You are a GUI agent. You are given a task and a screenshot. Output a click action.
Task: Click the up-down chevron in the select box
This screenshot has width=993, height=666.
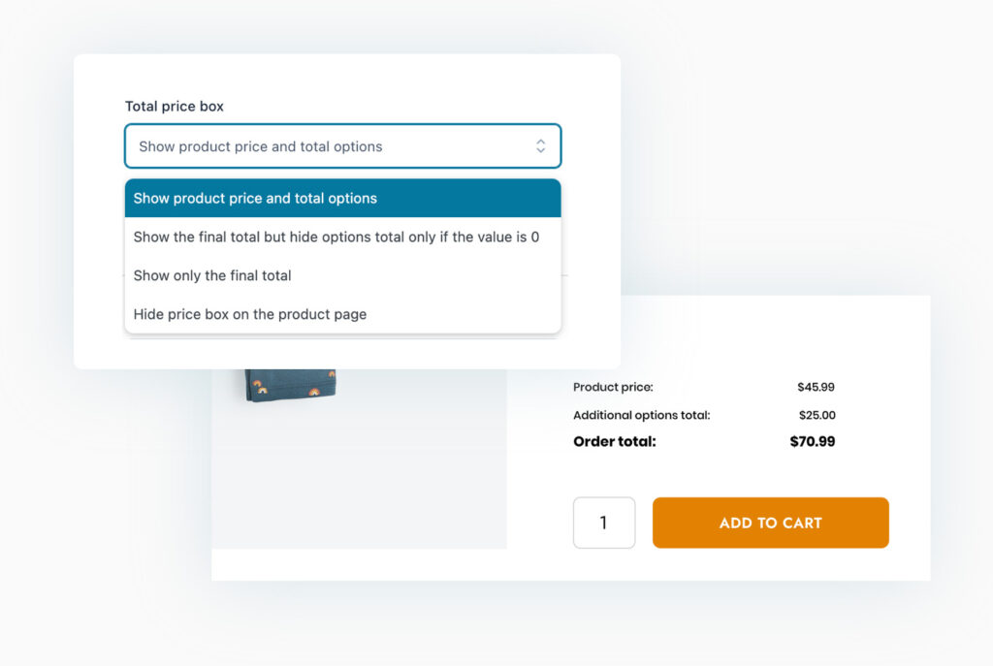[x=540, y=146]
